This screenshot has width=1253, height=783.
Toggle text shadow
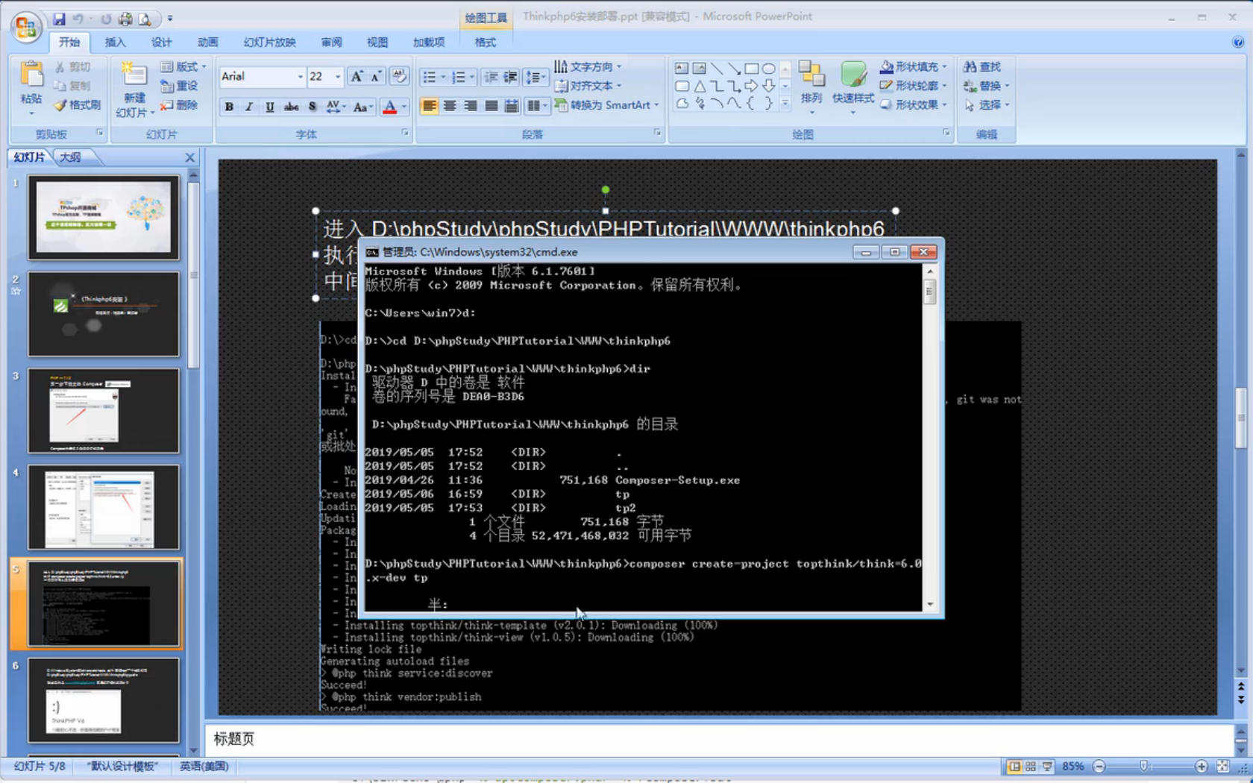(x=312, y=107)
